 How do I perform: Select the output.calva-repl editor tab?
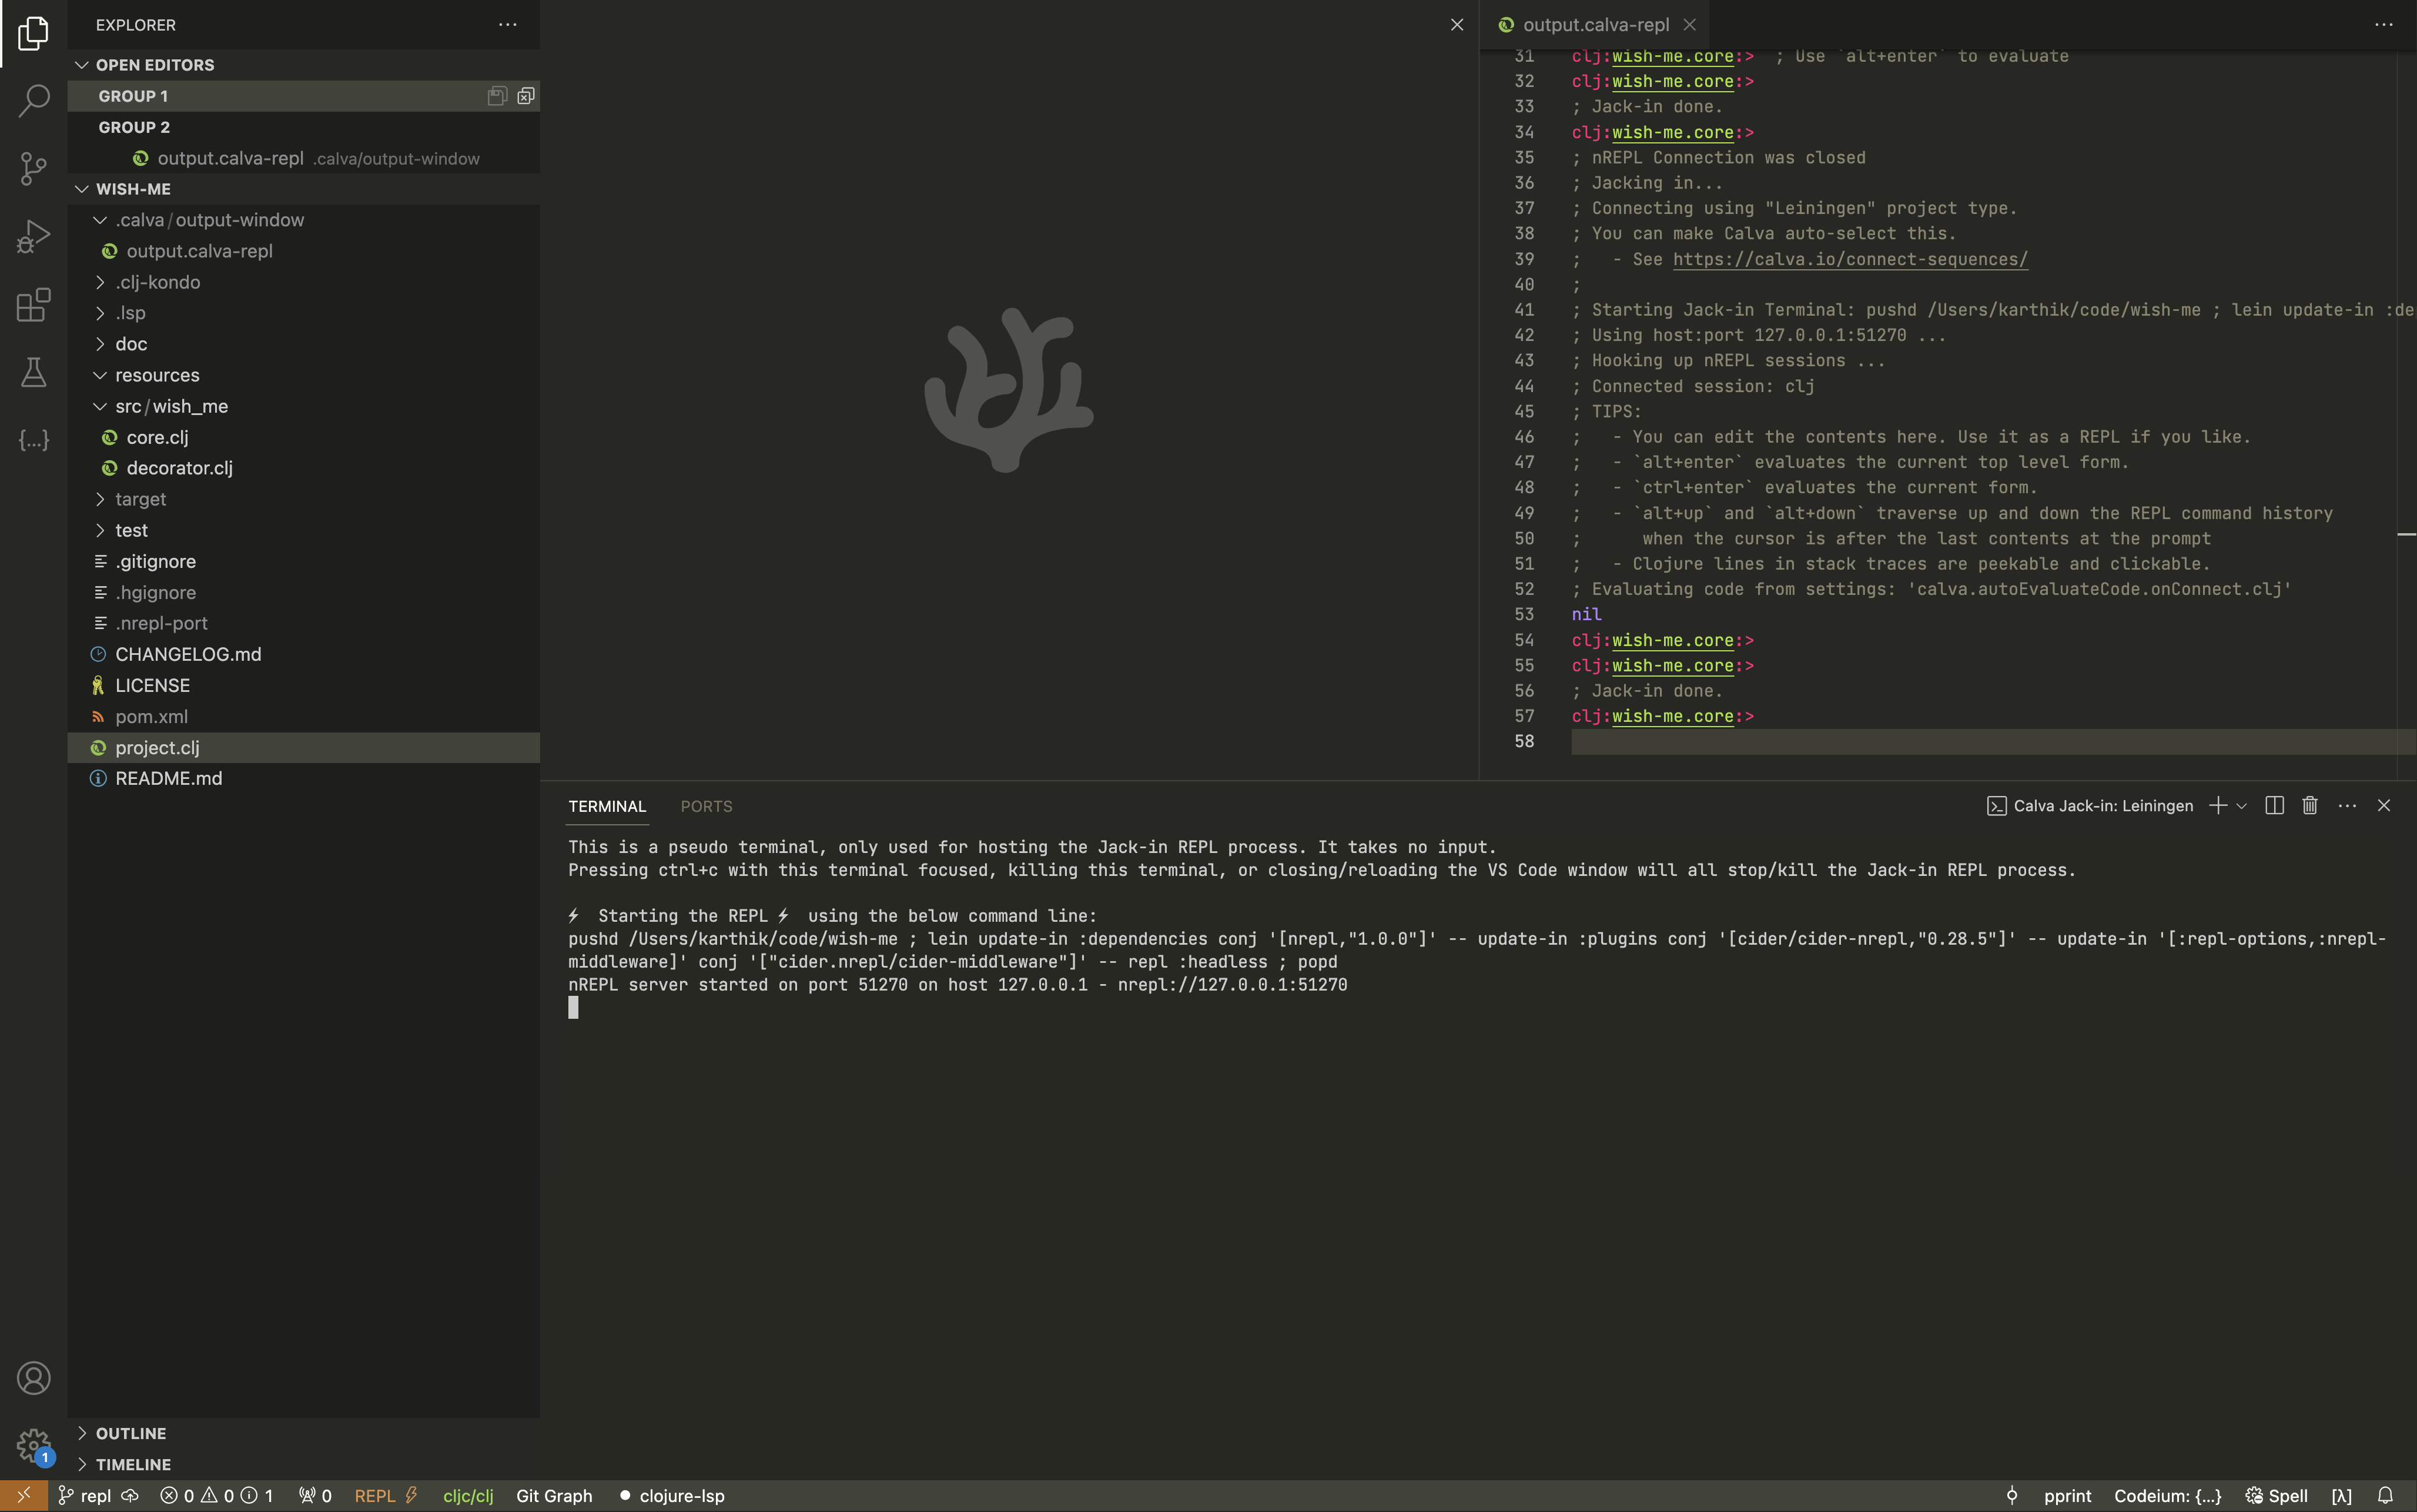click(1595, 24)
